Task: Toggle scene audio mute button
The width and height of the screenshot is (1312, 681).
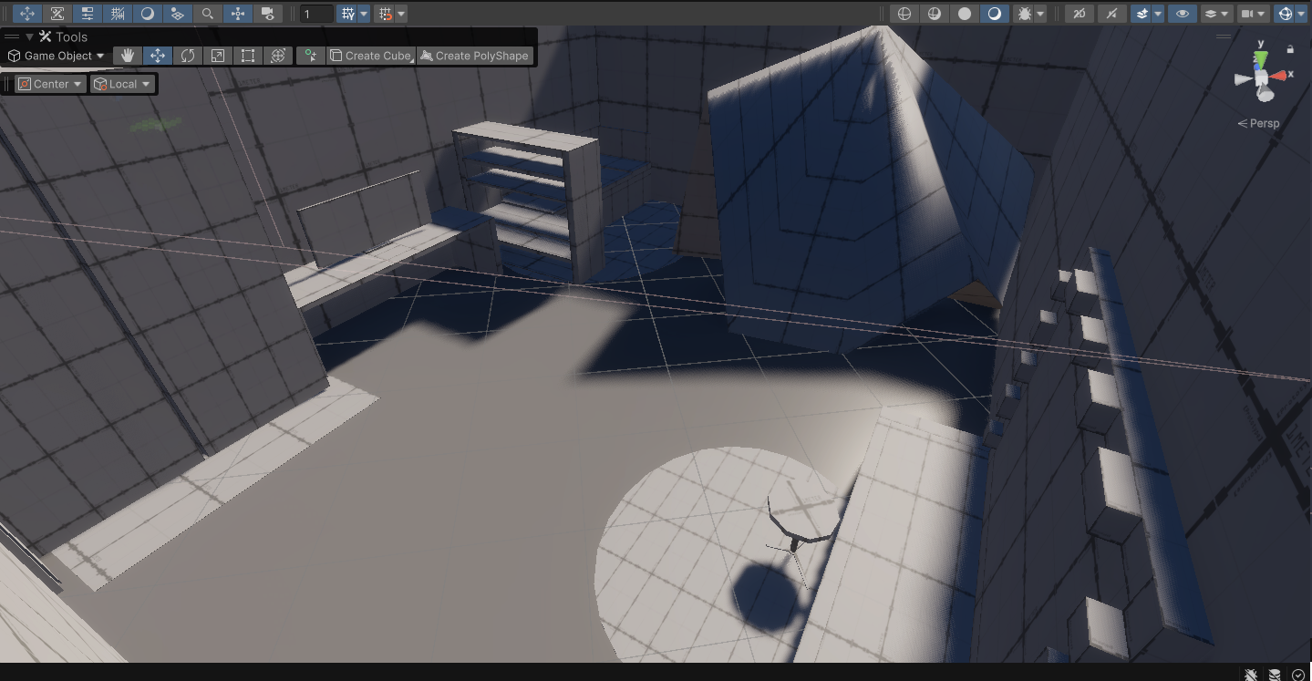Action: coord(1111,14)
